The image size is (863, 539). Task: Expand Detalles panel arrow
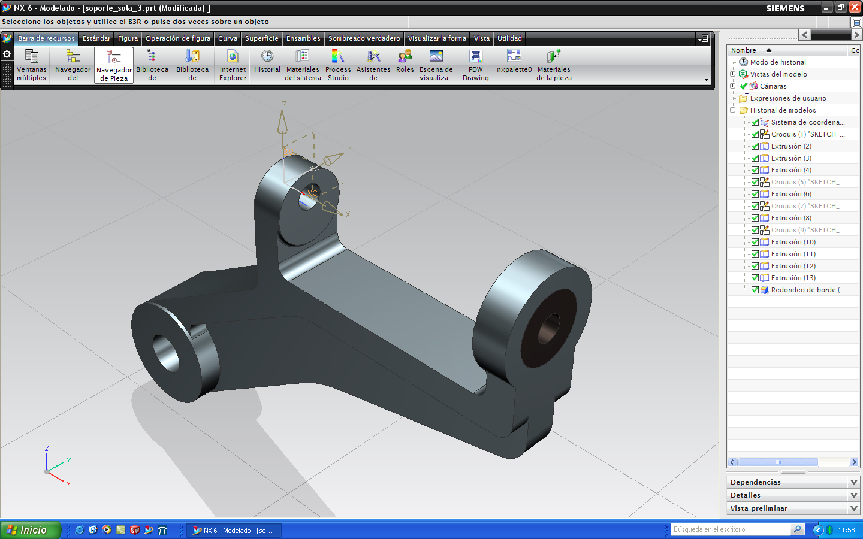854,495
